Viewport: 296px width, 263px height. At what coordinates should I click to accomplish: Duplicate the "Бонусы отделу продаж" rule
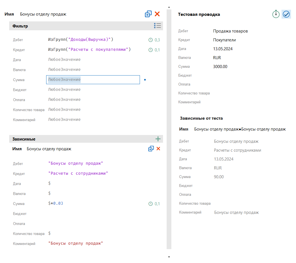(x=148, y=14)
